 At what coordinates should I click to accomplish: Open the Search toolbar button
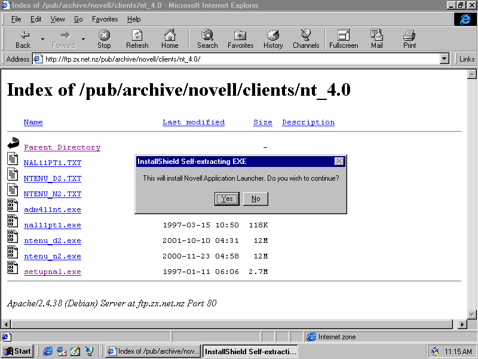pos(207,39)
